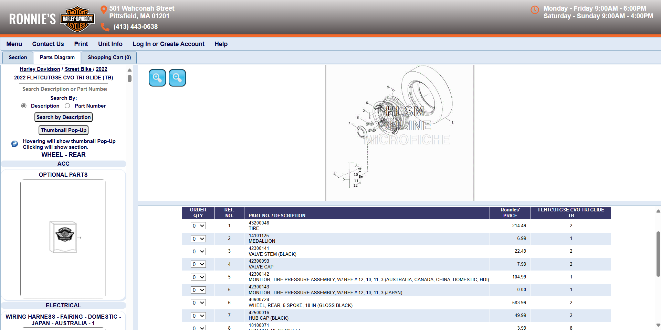Viewport: 661px width, 330px height.
Task: Toggle the Thumbnail Pop-Up button
Action: [x=63, y=130]
